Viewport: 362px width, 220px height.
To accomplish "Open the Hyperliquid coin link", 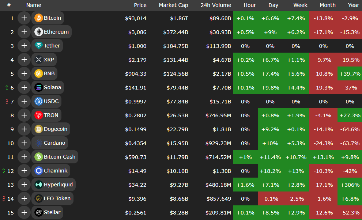I will pos(58,185).
